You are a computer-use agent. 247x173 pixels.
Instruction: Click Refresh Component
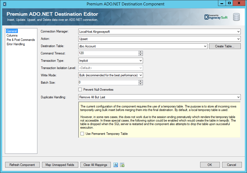[22, 165]
